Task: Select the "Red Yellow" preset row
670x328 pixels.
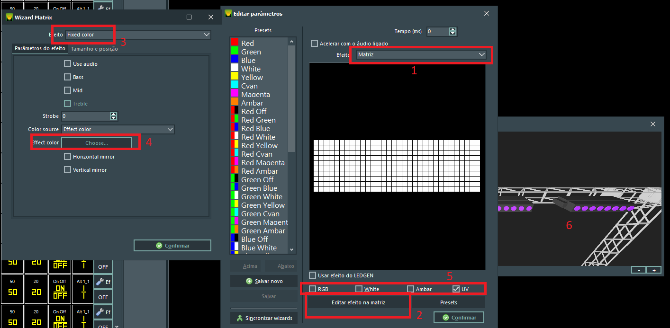Action: tap(259, 145)
